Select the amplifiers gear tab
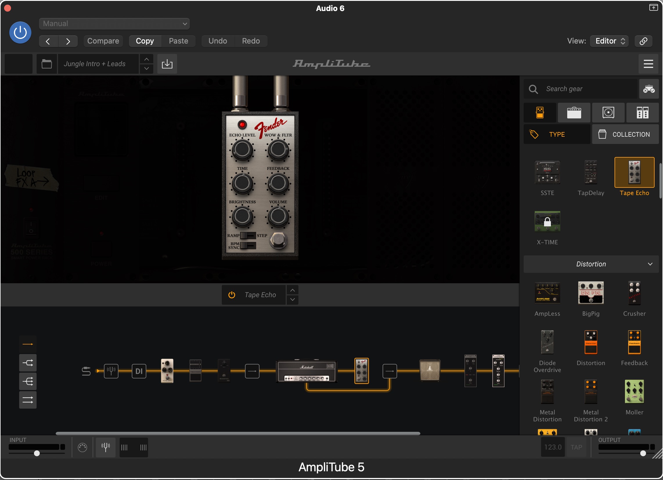The width and height of the screenshot is (663, 480). pyautogui.click(x=574, y=113)
